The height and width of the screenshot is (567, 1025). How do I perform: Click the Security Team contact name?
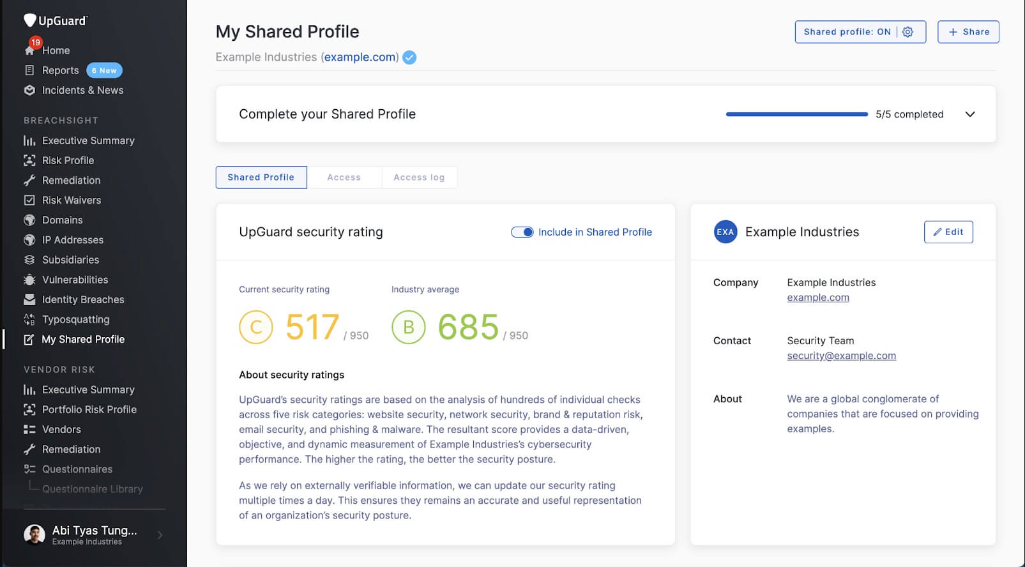pyautogui.click(x=821, y=341)
